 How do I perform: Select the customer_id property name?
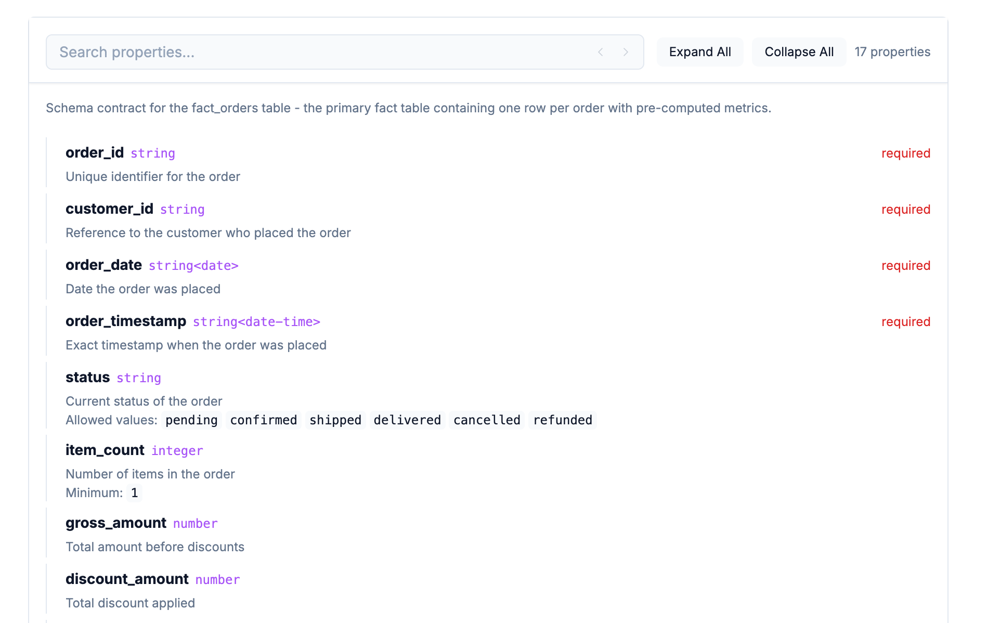[x=109, y=209]
